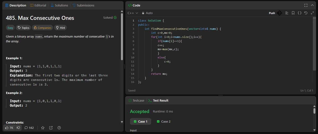
Task: Click the Auto setting label
Action: (x=149, y=13)
